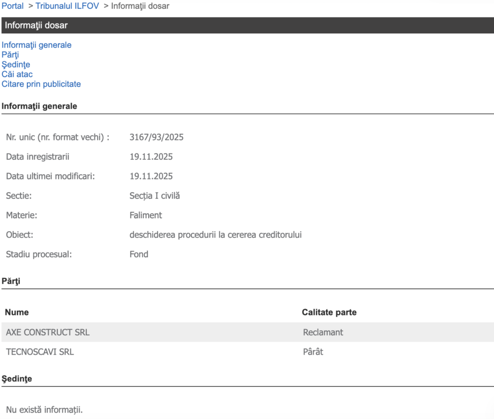Select the TECNOSCAVI SRL party name
This screenshot has width=494, height=419.
pos(40,352)
